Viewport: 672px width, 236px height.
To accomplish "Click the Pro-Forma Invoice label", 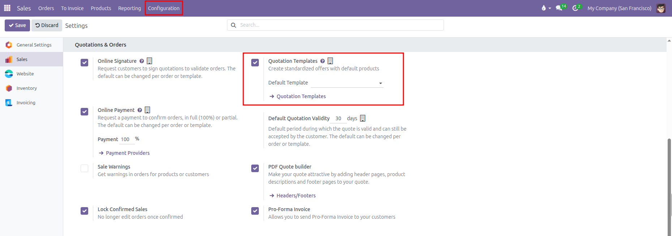I will [x=289, y=209].
